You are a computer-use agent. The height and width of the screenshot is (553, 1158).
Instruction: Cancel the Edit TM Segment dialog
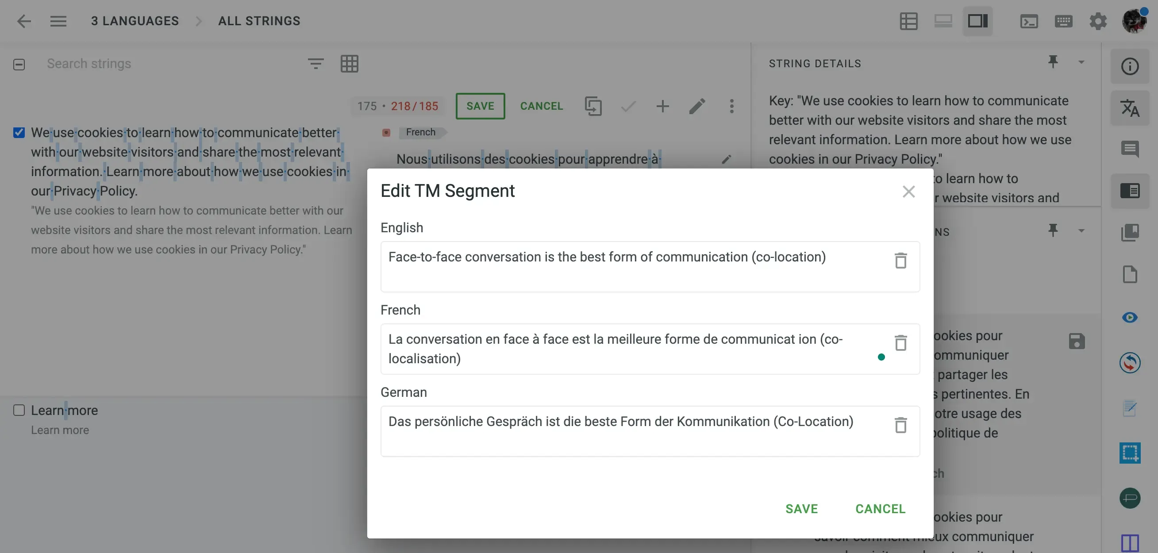pyautogui.click(x=880, y=509)
